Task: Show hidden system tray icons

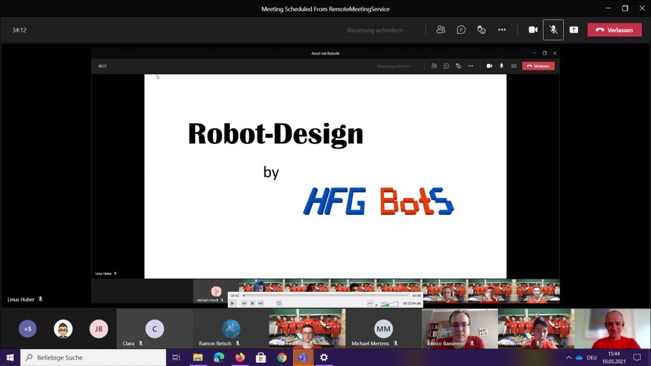Action: (x=568, y=358)
